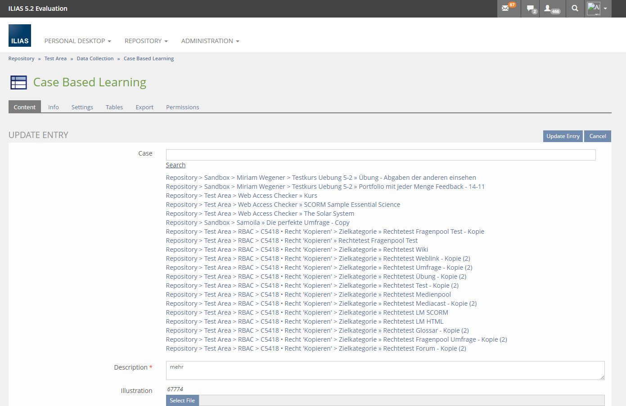The image size is (626, 406).
Task: Click the Data Collection table icon
Action: coord(18,82)
